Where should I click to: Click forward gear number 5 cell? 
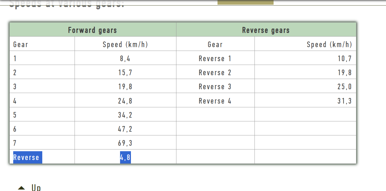(x=42, y=115)
